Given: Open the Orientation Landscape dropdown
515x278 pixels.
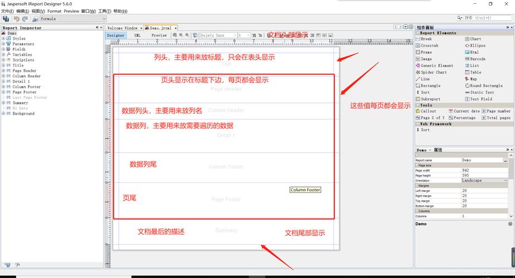Looking at the screenshot, I should pos(484,181).
